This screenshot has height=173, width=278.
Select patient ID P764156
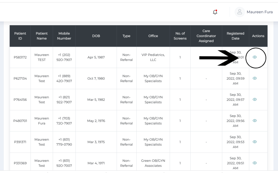[20, 100]
